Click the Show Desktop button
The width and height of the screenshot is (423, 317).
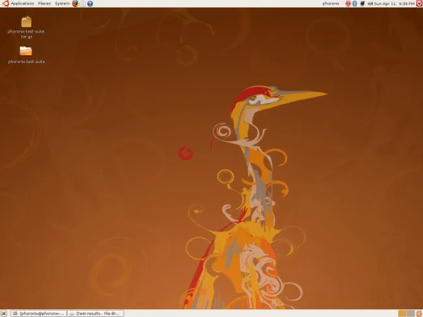point(4,313)
